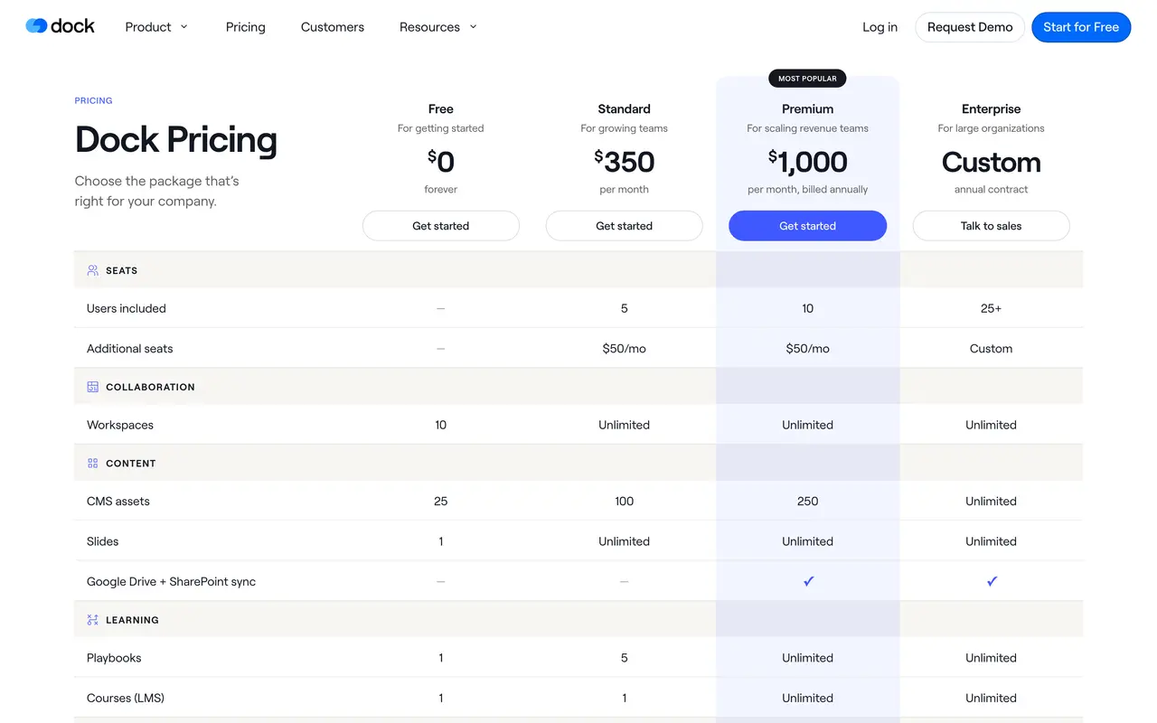Click the Standard plan title

[625, 108]
